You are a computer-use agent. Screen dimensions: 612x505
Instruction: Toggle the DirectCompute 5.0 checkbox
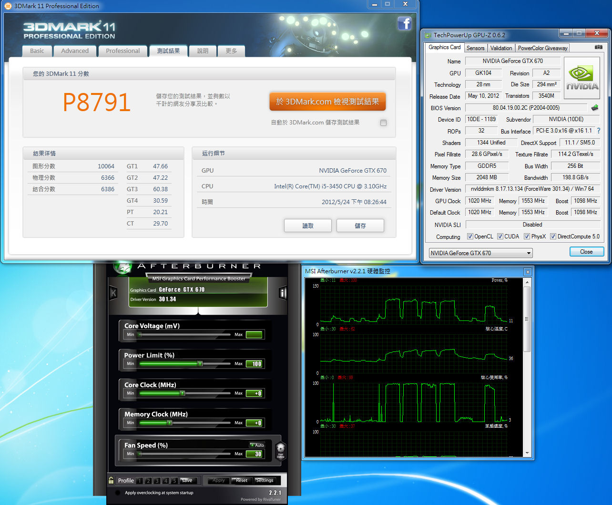(553, 237)
